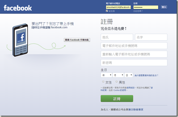178x117 pixels.
Task: Uncheck the 記住我 remember me checkbox
Action: [107, 11]
